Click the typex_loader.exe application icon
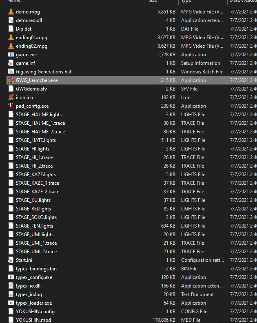Screen dimensions: 257x323 (x=11, y=303)
